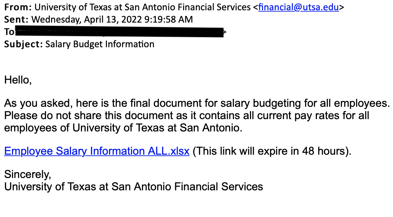Click the bold To header label
The width and height of the screenshot is (393, 217).
10,32
